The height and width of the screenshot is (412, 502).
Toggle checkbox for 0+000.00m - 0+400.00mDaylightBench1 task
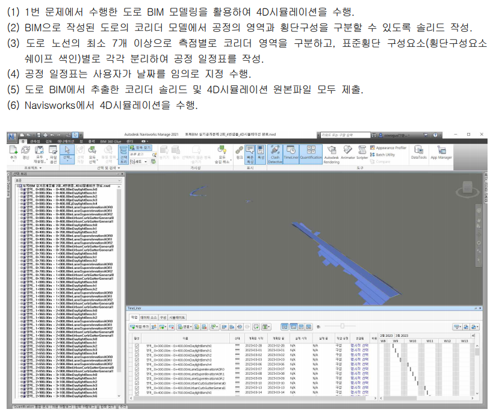[137, 350]
